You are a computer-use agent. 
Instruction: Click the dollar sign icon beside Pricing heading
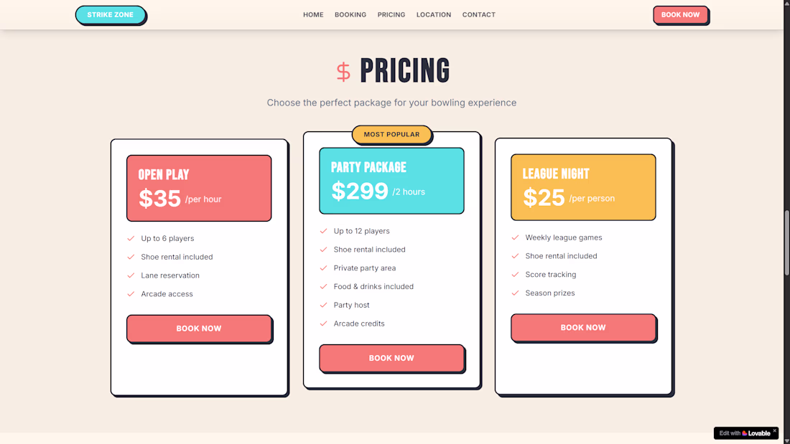pyautogui.click(x=343, y=72)
